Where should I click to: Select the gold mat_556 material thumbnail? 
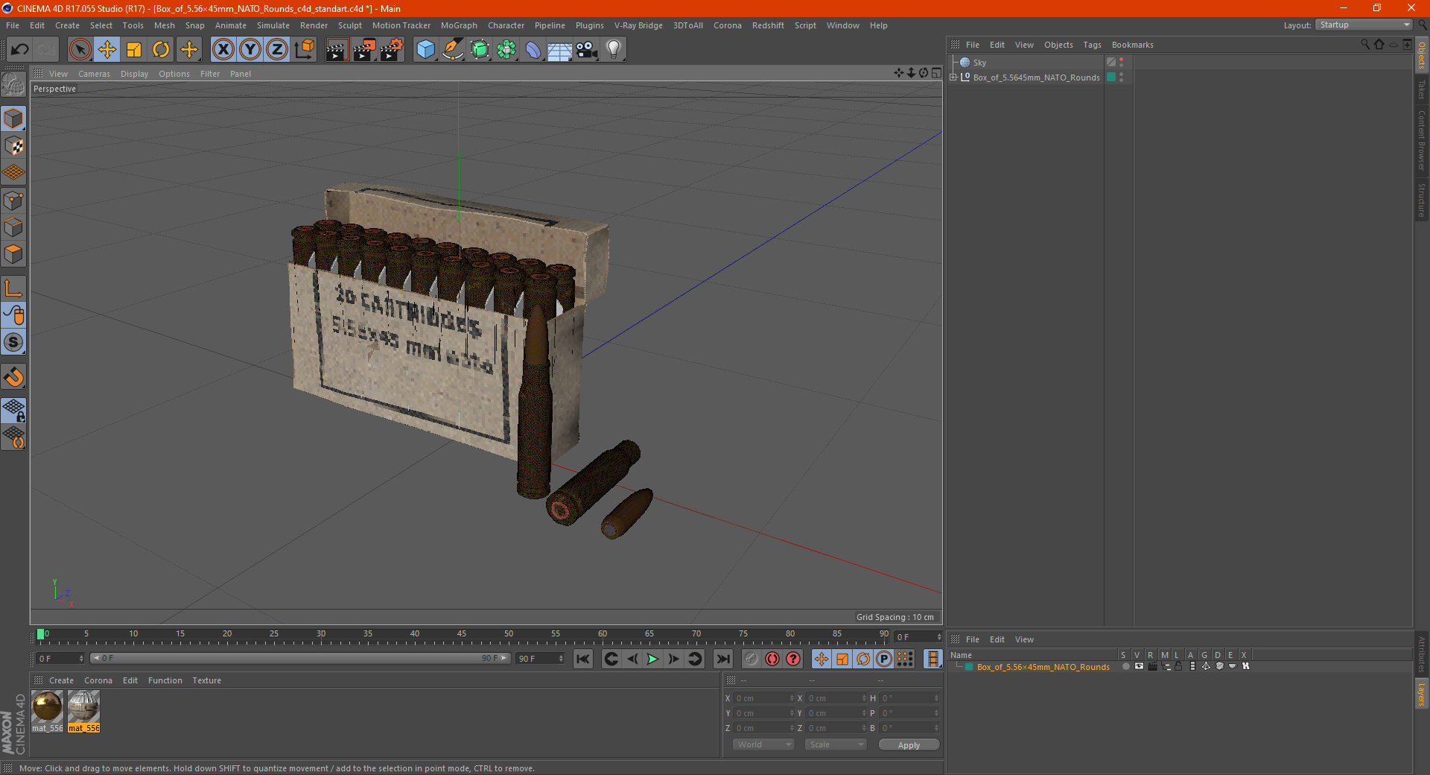48,706
